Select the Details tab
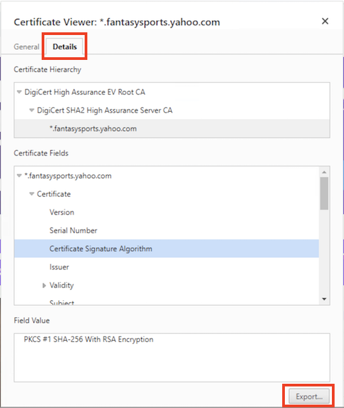 point(64,47)
